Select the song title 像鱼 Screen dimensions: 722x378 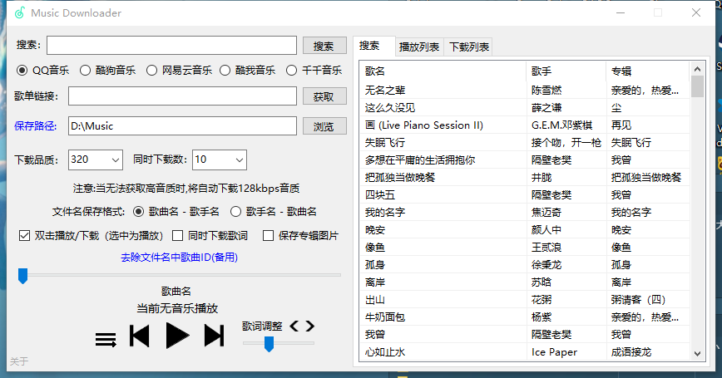click(375, 248)
